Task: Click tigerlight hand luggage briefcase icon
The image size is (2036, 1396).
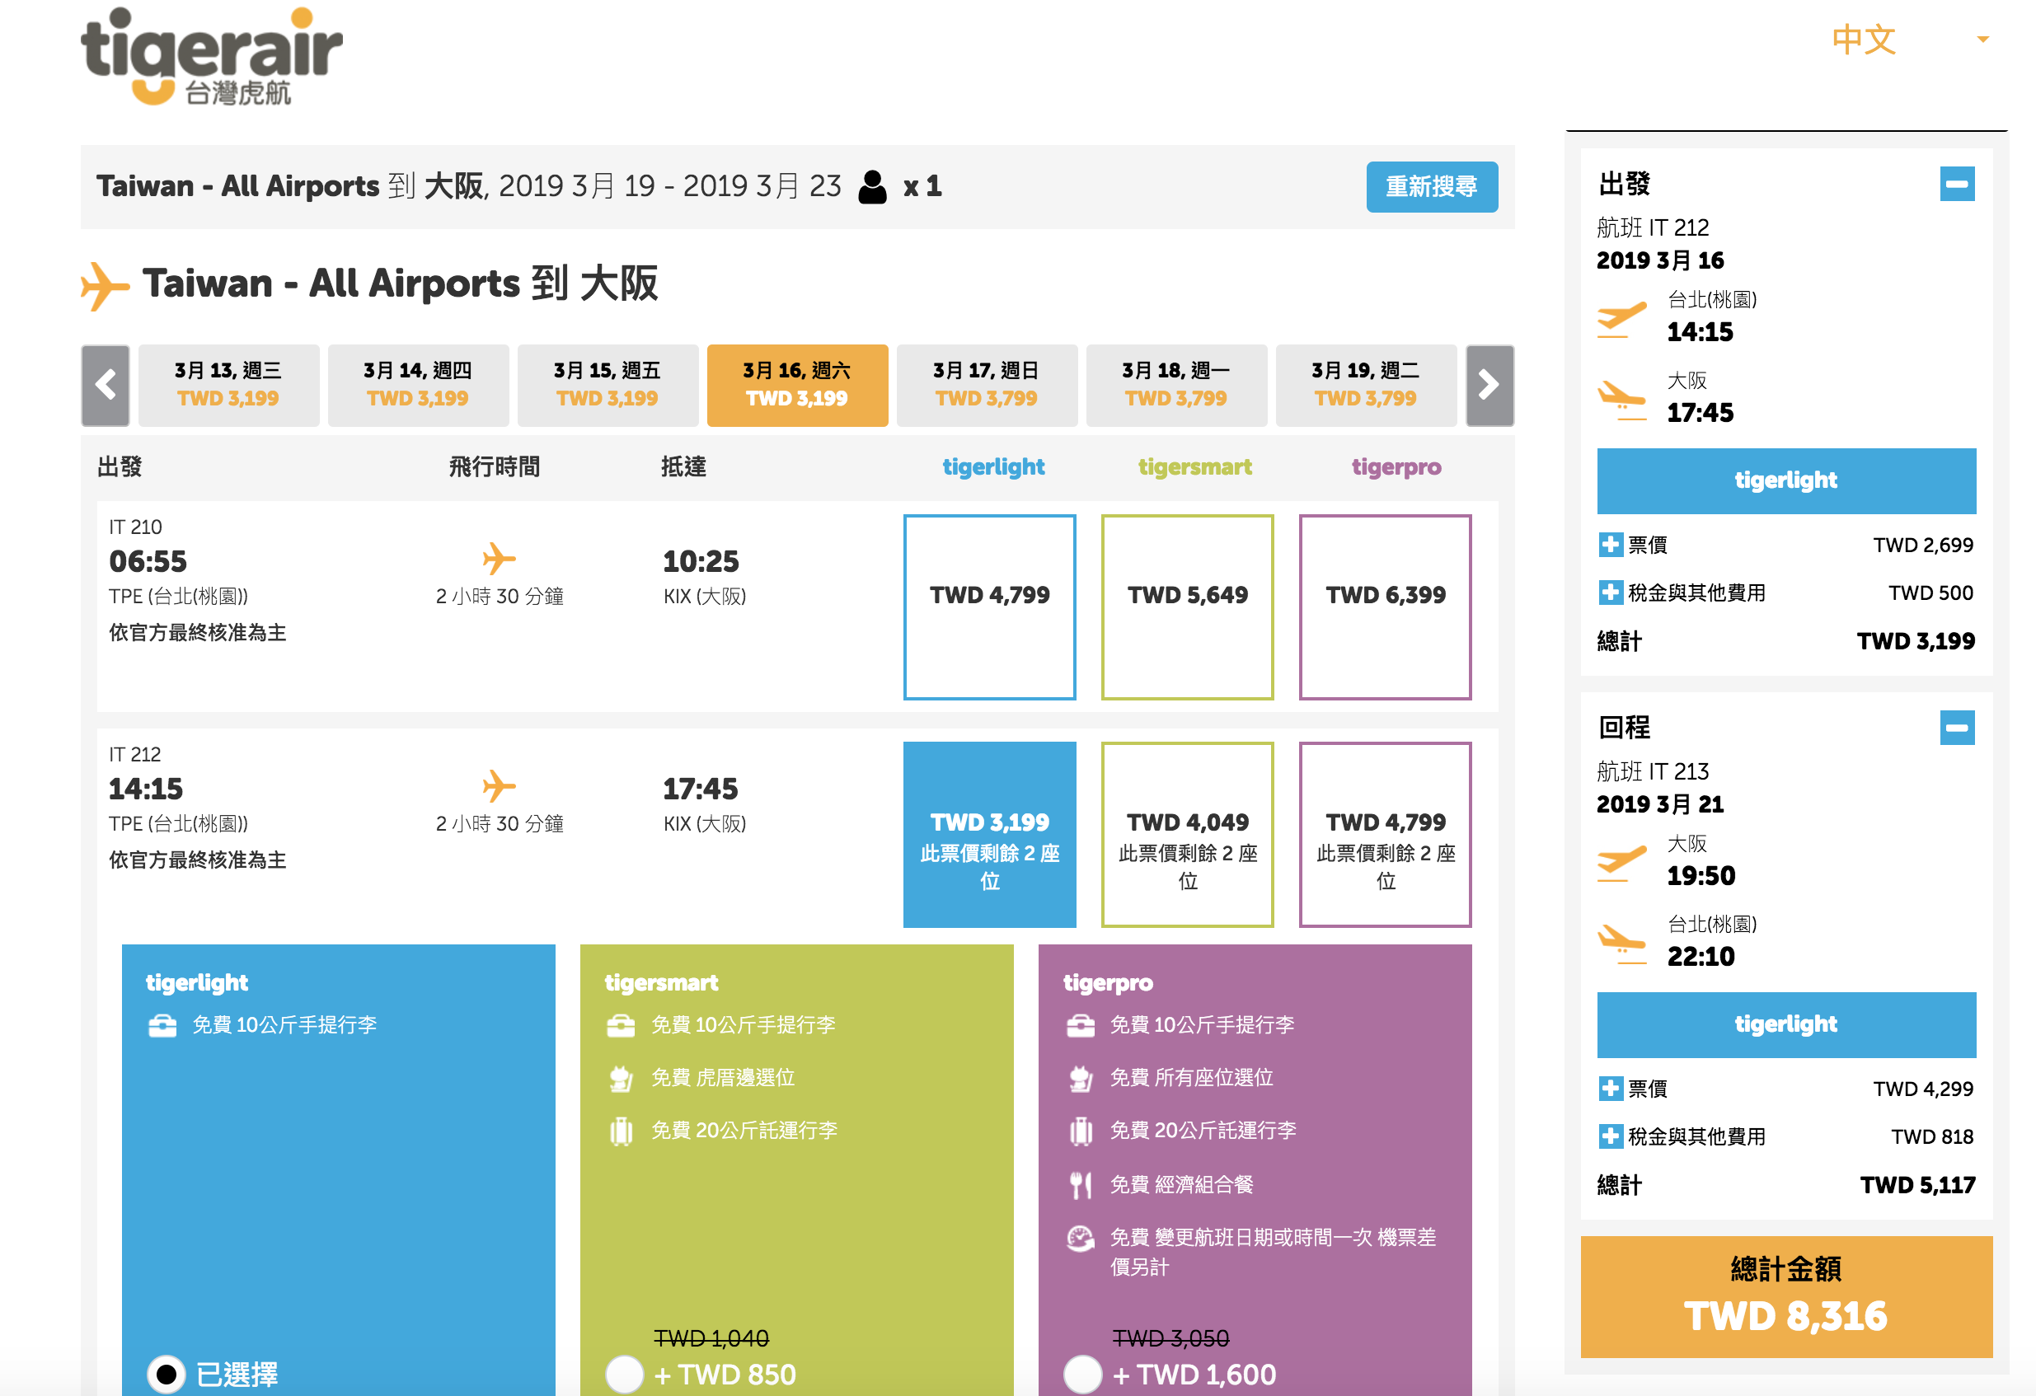Action: point(163,1025)
